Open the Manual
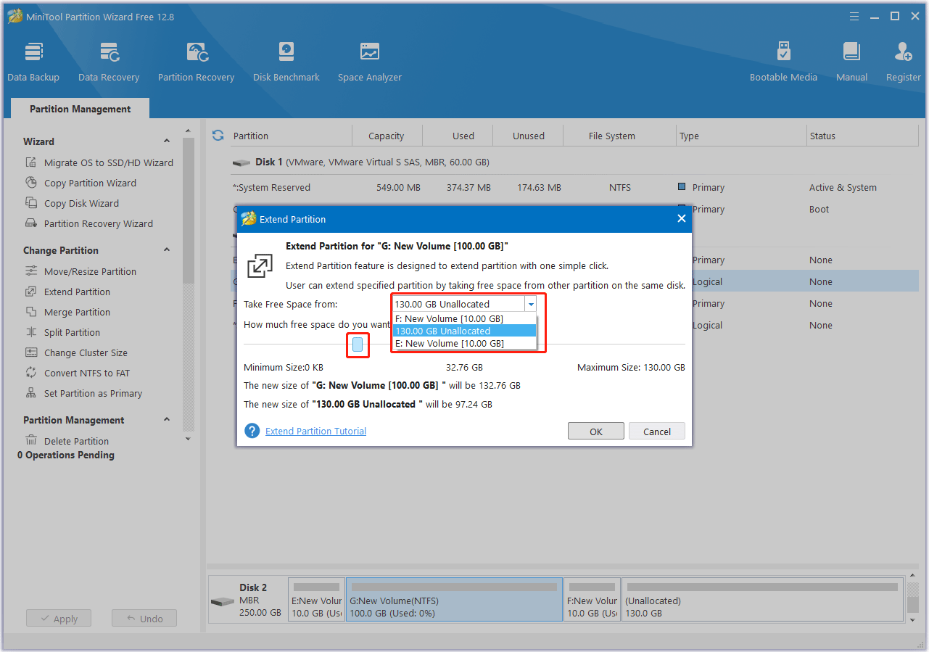The width and height of the screenshot is (929, 652). click(x=851, y=62)
